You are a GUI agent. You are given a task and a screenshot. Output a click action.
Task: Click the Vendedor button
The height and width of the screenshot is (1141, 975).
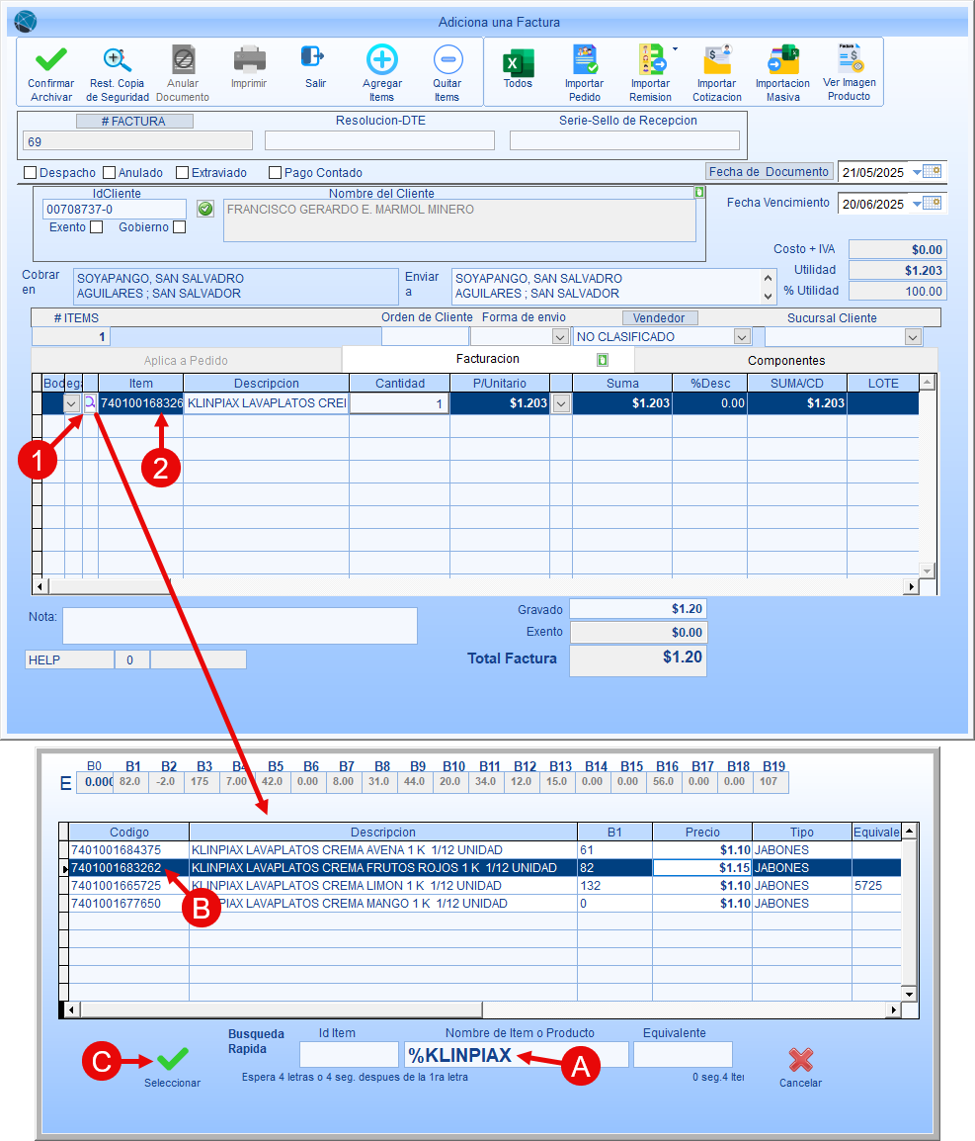pyautogui.click(x=660, y=318)
